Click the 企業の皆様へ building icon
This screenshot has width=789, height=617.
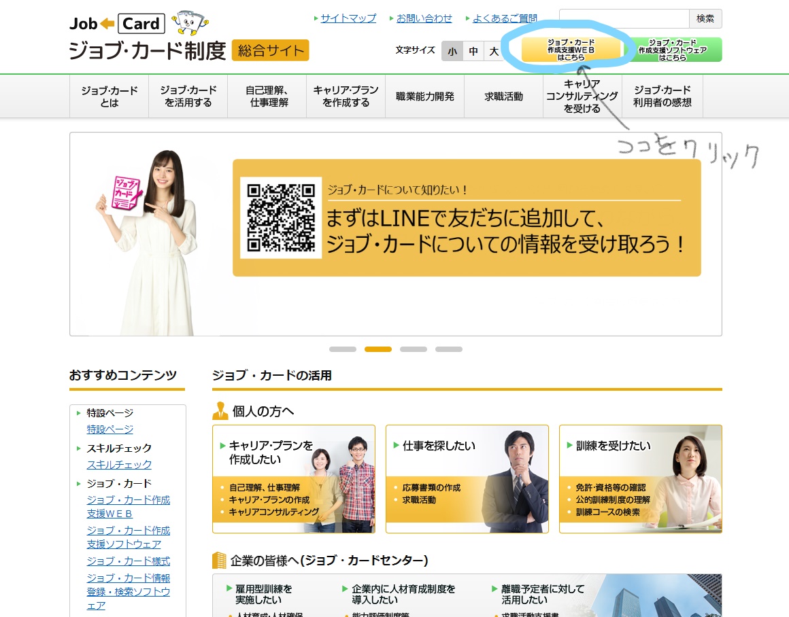pos(220,560)
